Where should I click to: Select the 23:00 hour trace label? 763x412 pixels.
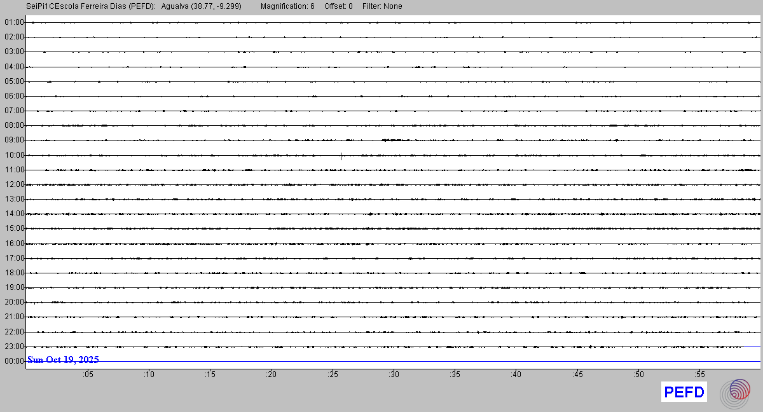[x=14, y=347]
